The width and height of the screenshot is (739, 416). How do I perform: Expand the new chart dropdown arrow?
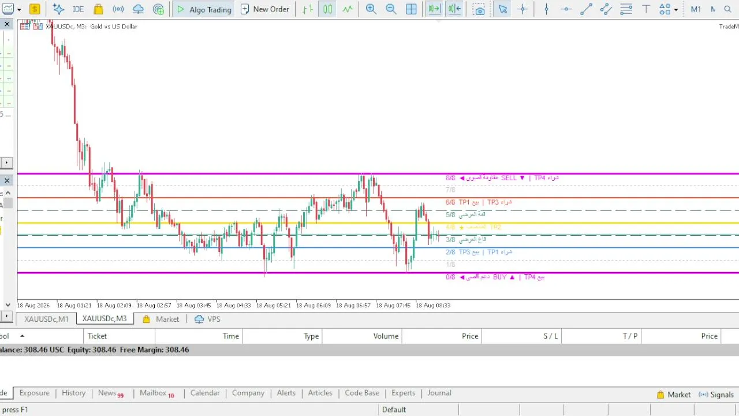19,10
